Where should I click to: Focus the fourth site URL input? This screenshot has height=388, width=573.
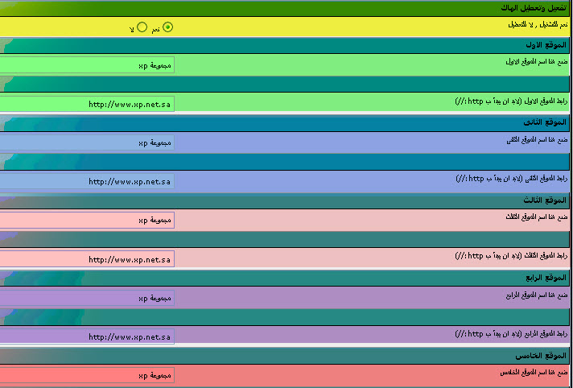[x=87, y=336]
